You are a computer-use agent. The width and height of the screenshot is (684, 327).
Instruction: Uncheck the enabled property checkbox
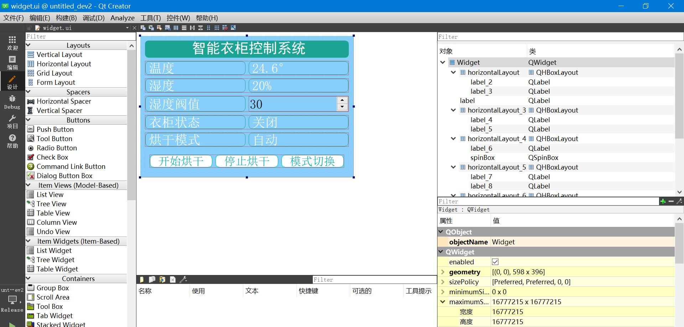[495, 261]
